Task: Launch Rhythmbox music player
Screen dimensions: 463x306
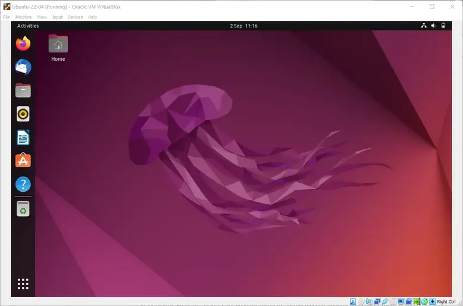Action: pos(23,114)
